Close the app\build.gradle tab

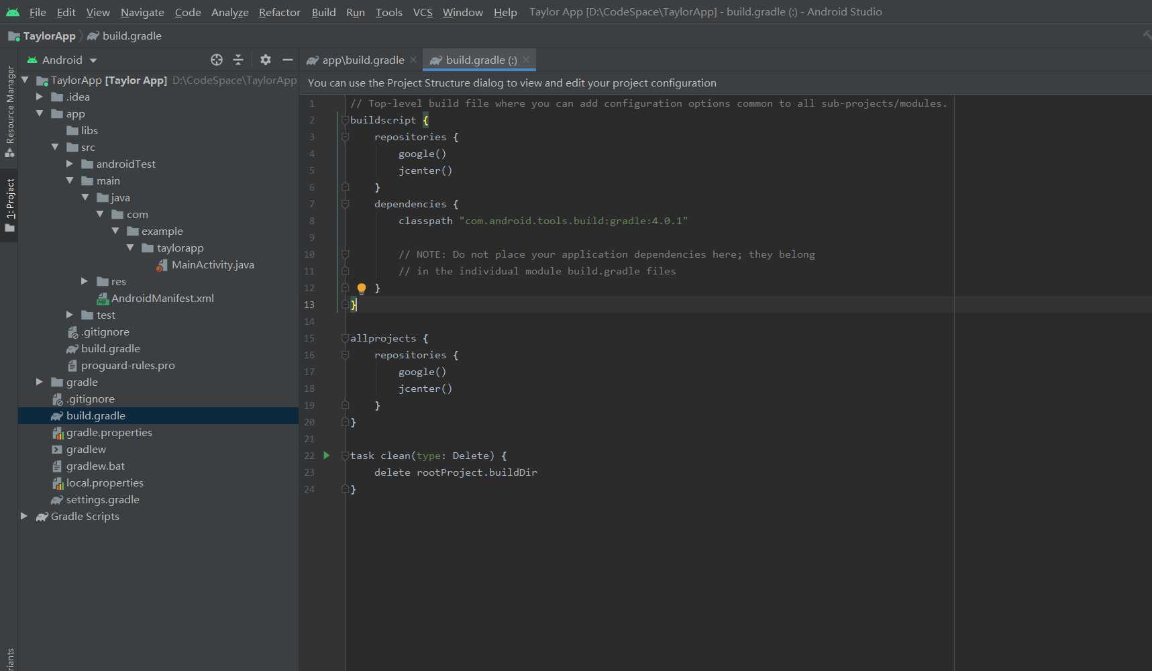pyautogui.click(x=413, y=60)
